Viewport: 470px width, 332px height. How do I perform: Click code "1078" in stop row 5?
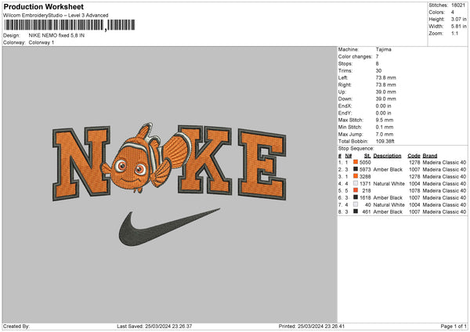pyautogui.click(x=414, y=190)
